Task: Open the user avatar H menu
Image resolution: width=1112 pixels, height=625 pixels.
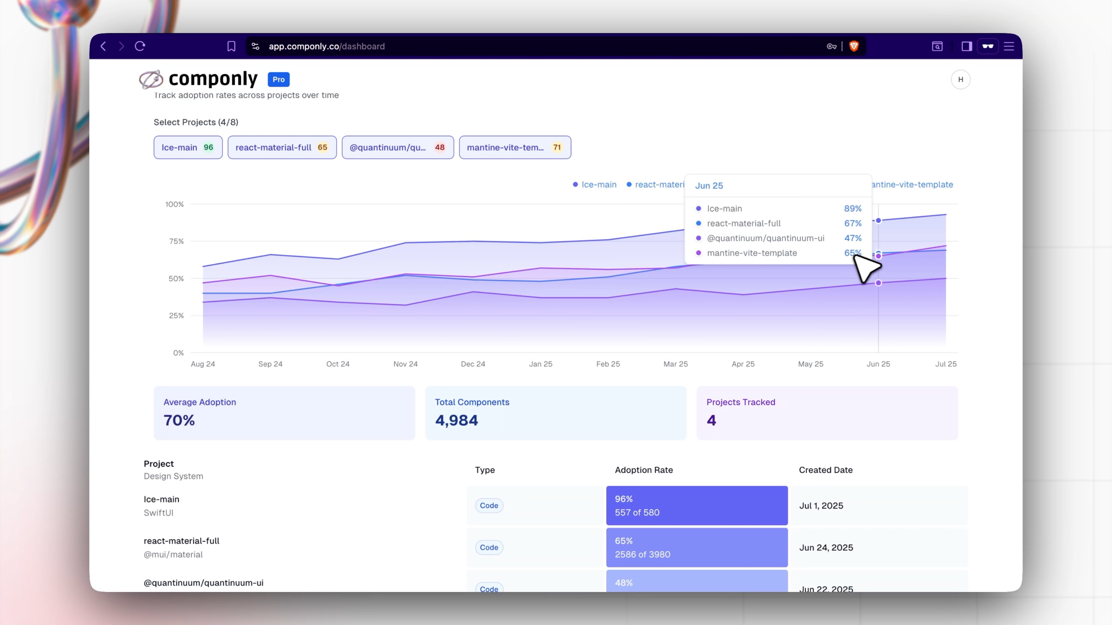Action: pos(961,79)
